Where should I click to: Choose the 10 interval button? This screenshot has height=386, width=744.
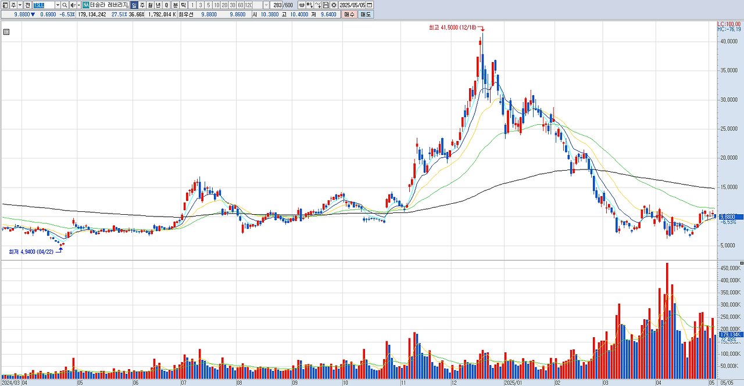pos(216,5)
